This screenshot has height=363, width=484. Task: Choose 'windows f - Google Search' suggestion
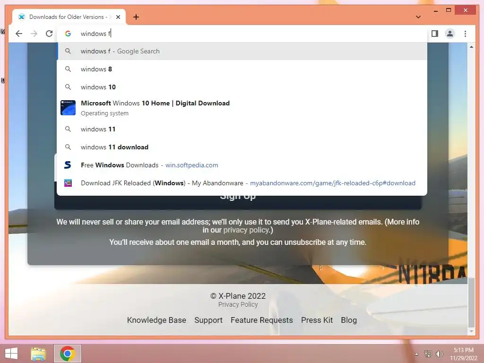click(242, 51)
